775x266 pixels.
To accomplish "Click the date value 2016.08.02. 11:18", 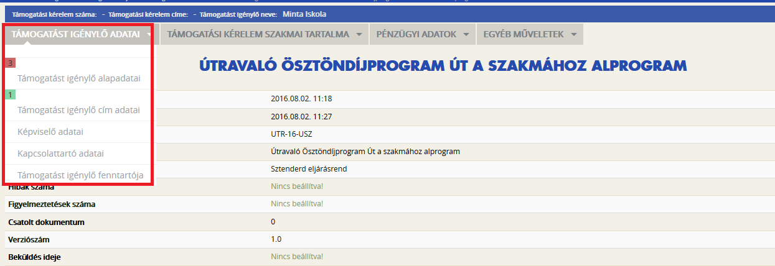I will 303,98.
